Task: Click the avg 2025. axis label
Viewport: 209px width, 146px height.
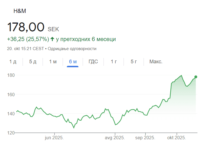Action: (x=115, y=138)
